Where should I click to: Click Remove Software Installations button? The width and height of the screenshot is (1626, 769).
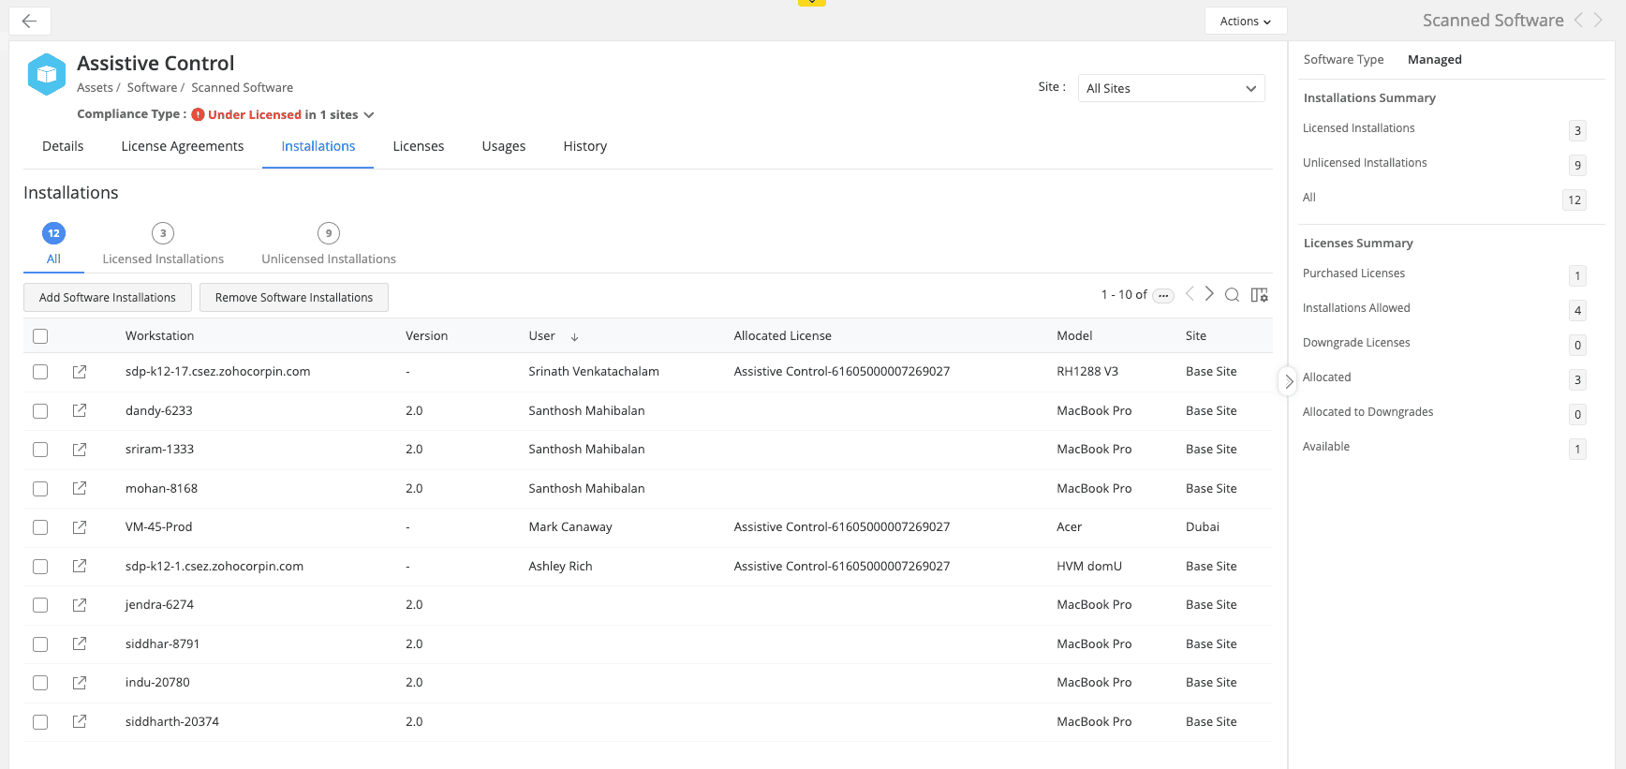pyautogui.click(x=293, y=298)
